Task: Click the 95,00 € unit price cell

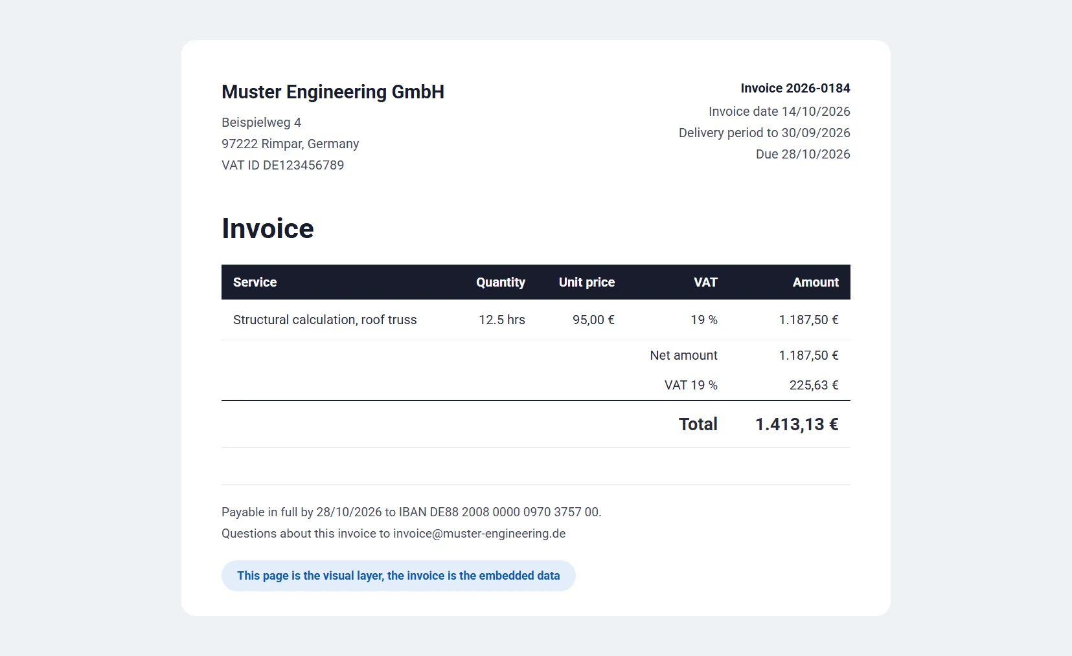Action: [593, 320]
